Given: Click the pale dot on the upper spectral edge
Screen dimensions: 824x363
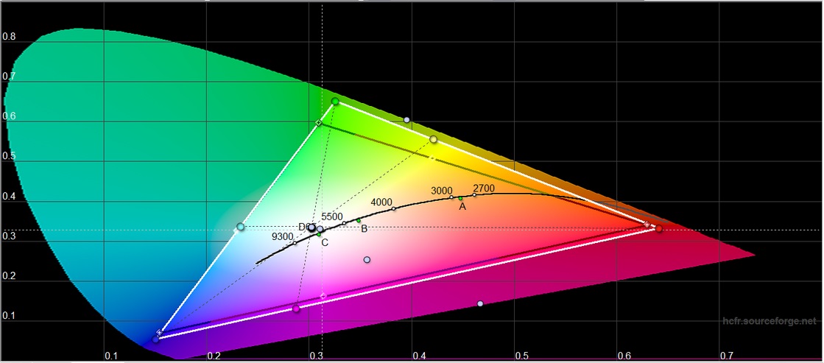Looking at the screenshot, I should pos(406,119).
